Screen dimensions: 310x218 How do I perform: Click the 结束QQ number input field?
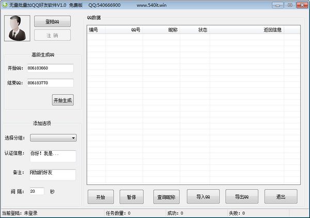point(50,83)
